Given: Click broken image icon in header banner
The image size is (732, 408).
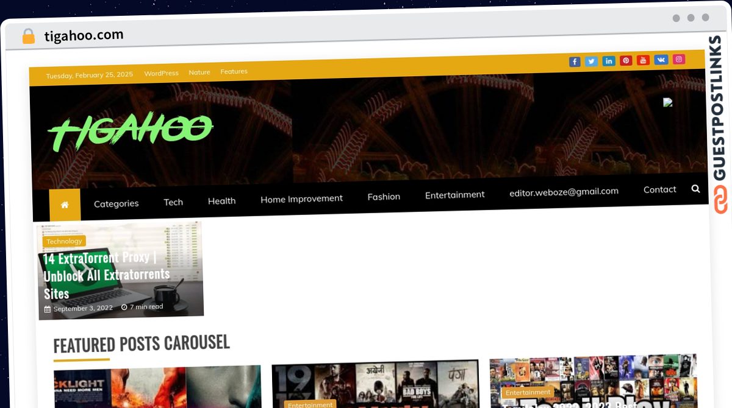Looking at the screenshot, I should click(668, 102).
